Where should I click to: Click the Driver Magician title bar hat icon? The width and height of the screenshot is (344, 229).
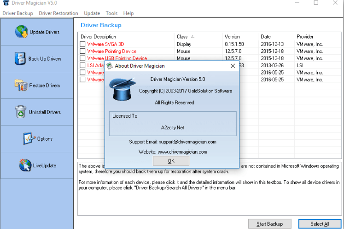coord(6,3)
